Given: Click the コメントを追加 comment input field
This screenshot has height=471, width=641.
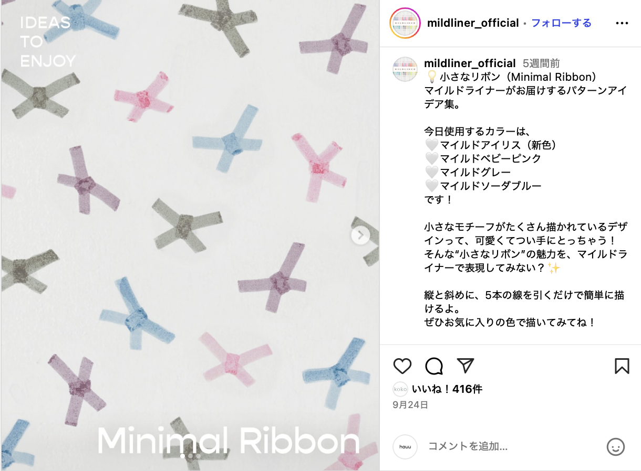Looking at the screenshot, I should point(512,446).
